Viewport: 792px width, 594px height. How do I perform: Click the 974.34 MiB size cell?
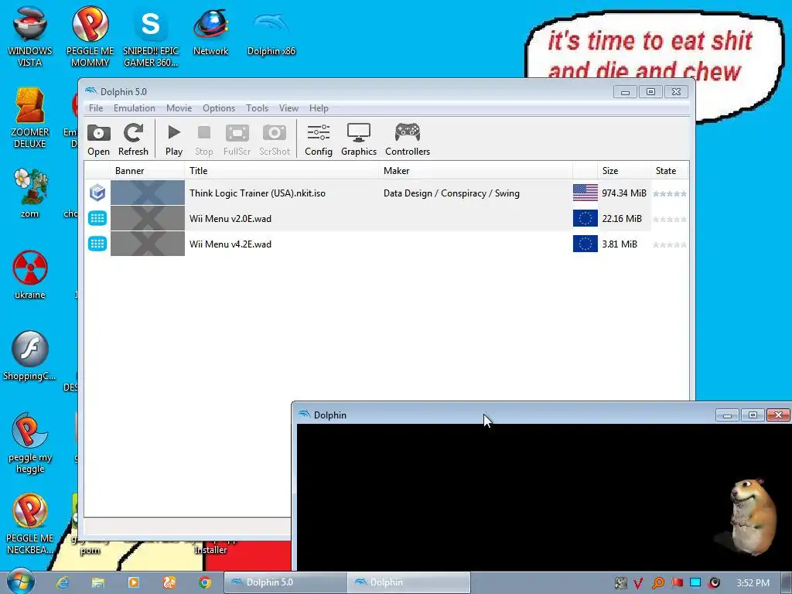[624, 193]
